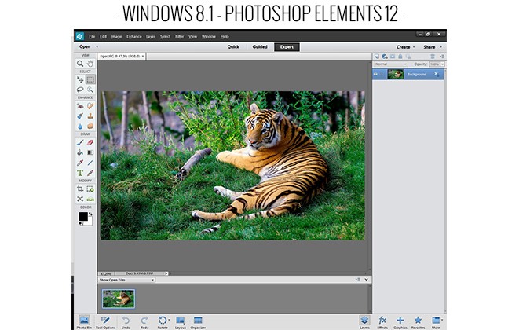Hide the Background layer with eye icon
This screenshot has width=530, height=330.
click(377, 74)
